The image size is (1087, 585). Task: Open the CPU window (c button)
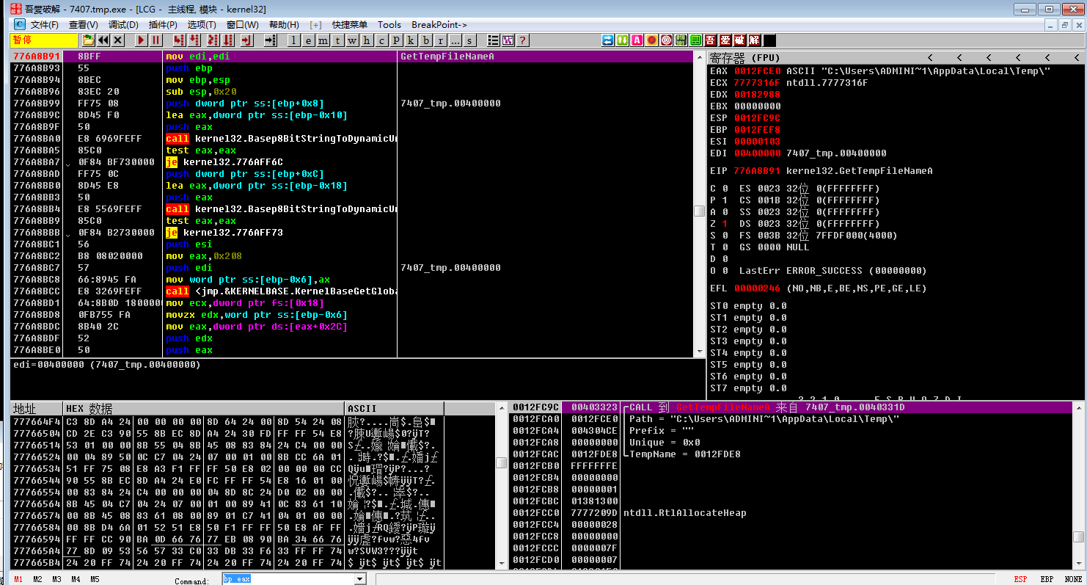click(381, 40)
